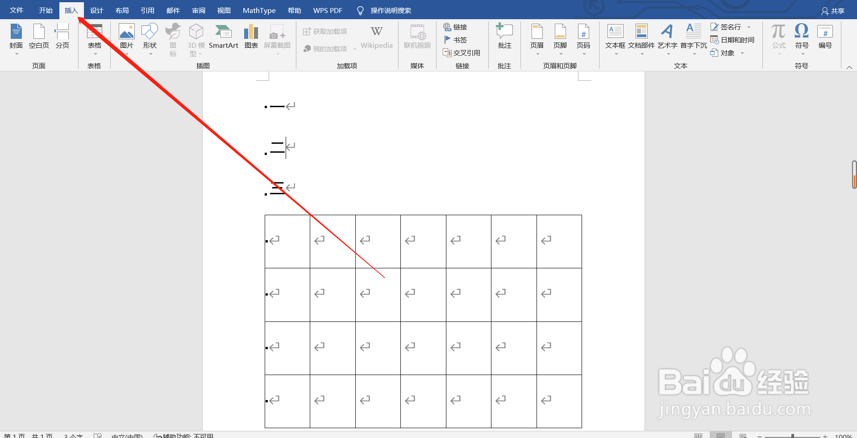This screenshot has width=857, height=438.
Task: Open the Layout (布局) tab
Action: tap(122, 10)
